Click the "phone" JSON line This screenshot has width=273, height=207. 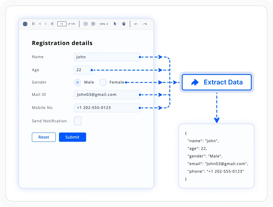tap(216, 171)
